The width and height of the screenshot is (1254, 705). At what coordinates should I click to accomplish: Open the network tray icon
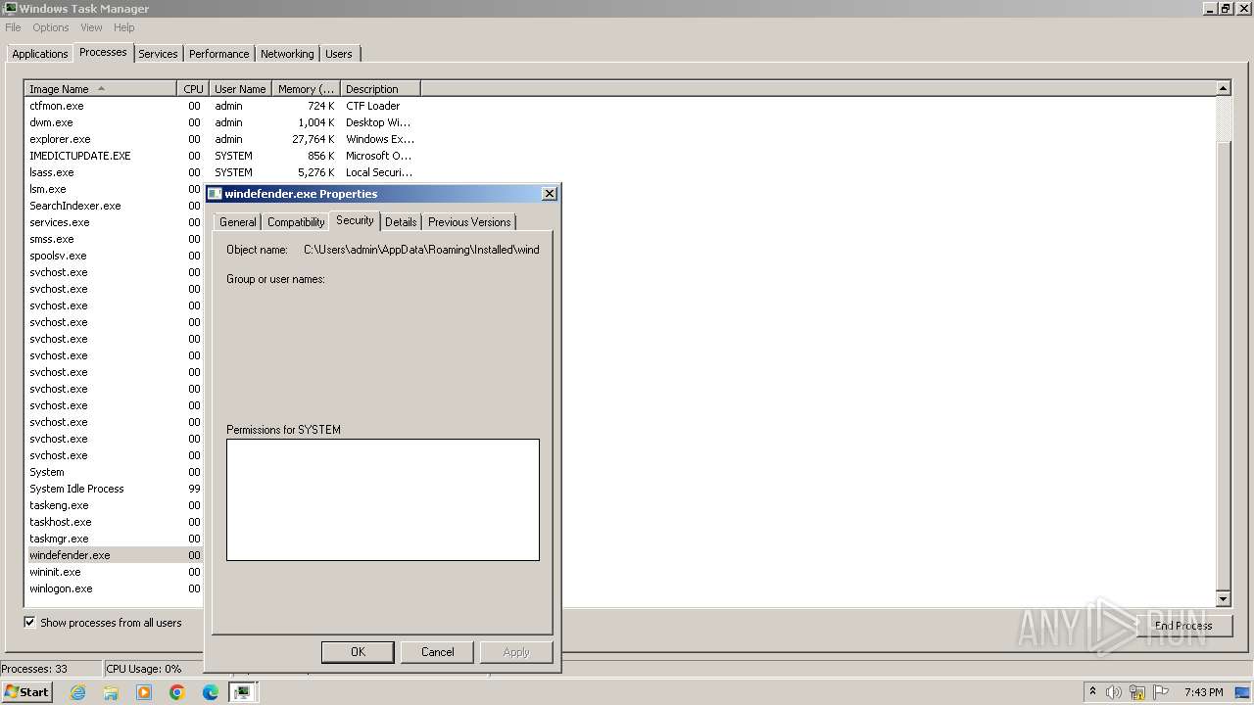pos(1137,692)
